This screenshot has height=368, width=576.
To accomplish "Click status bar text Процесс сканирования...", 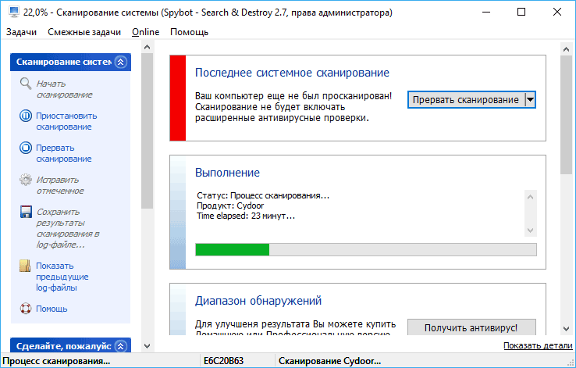I will 56,361.
